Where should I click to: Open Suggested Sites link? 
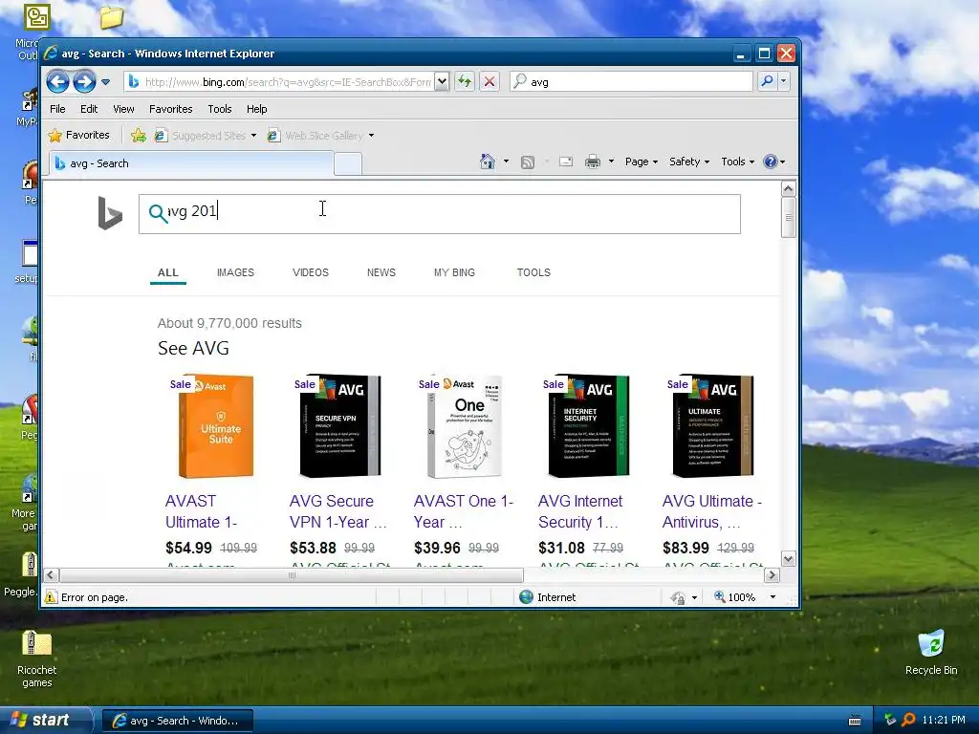pyautogui.click(x=205, y=136)
